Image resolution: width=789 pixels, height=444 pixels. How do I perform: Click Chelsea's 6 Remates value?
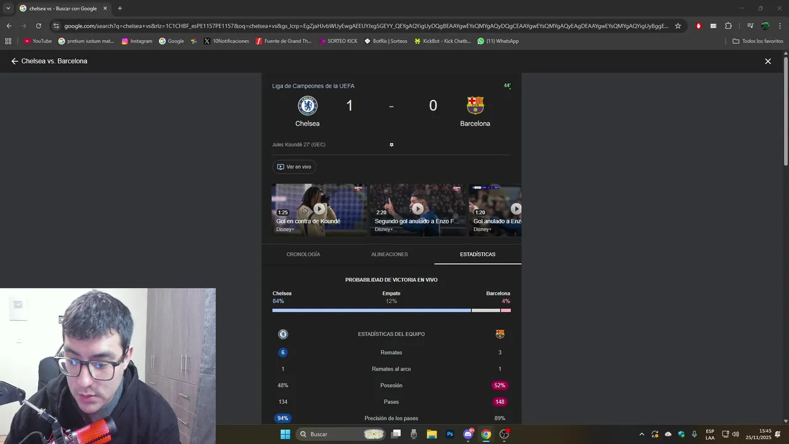[x=283, y=353]
